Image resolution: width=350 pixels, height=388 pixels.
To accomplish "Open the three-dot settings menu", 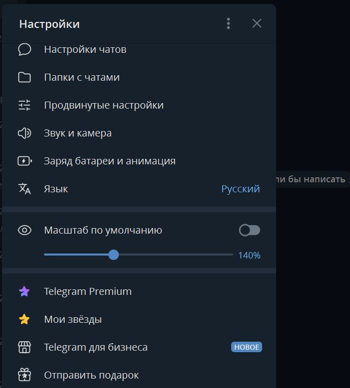I will (228, 23).
